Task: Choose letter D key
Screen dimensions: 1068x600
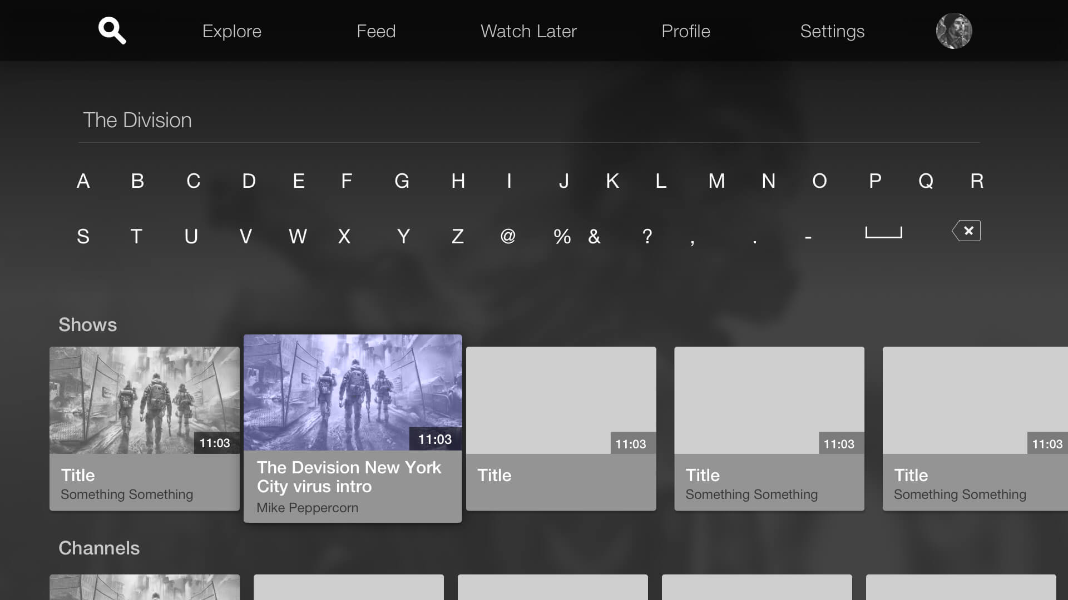Action: point(249,181)
